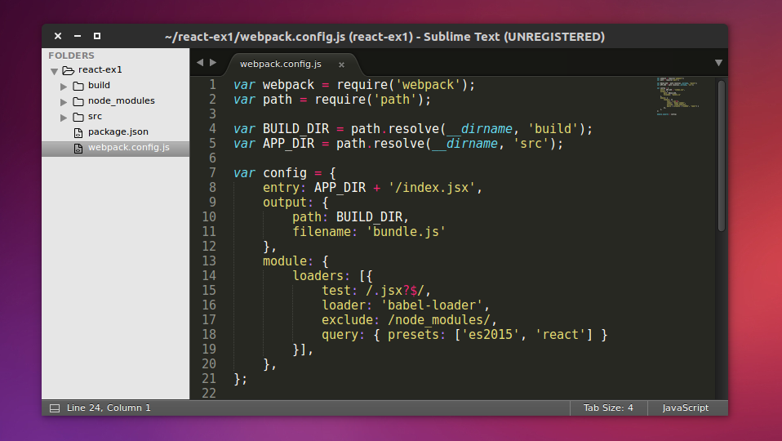
Task: Close the webpack.config.js tab
Action: coord(342,65)
